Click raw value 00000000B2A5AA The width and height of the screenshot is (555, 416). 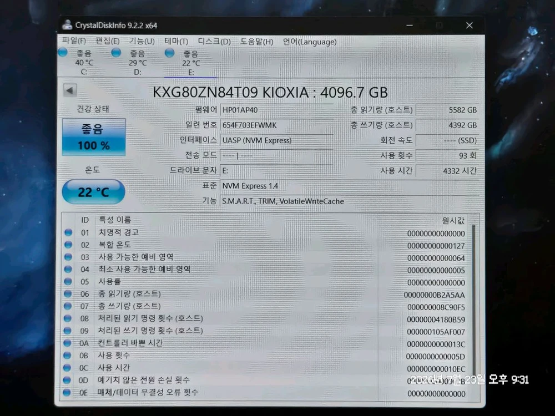[x=435, y=295]
